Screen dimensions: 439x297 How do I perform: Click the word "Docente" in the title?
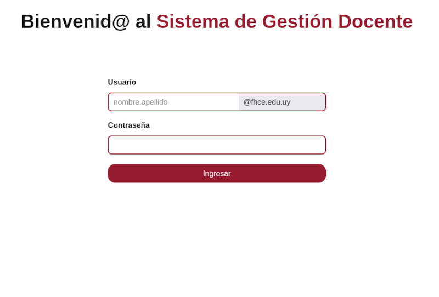point(375,22)
